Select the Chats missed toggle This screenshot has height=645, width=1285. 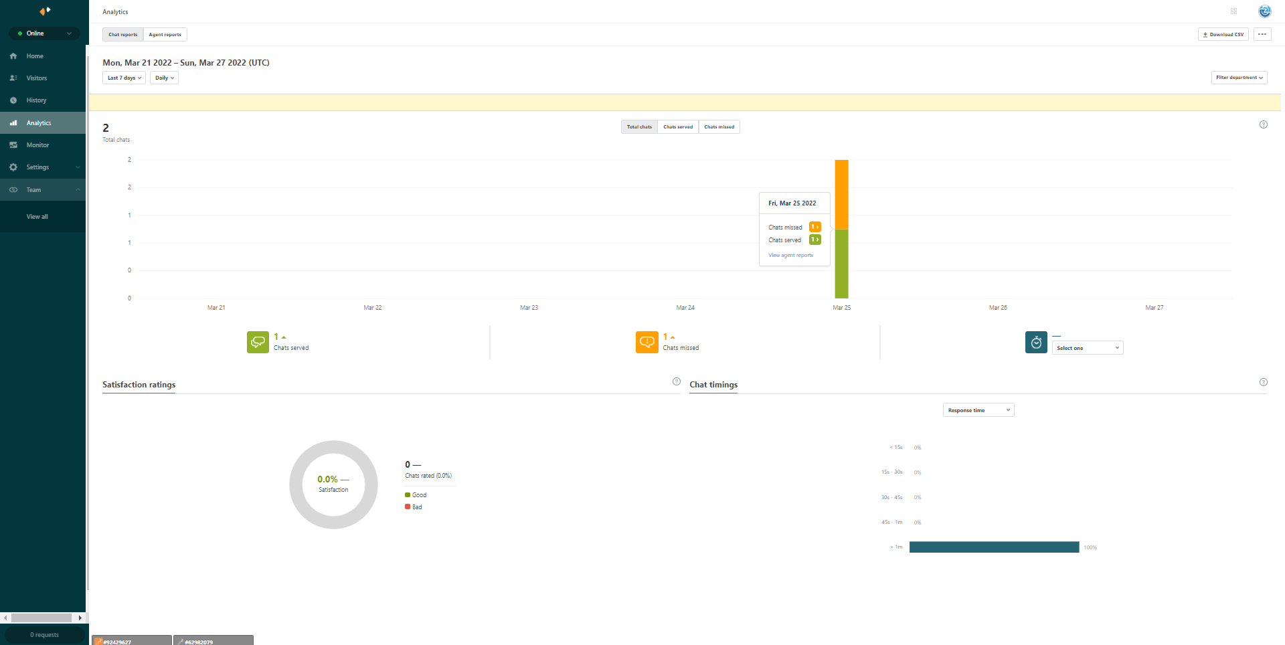(719, 127)
